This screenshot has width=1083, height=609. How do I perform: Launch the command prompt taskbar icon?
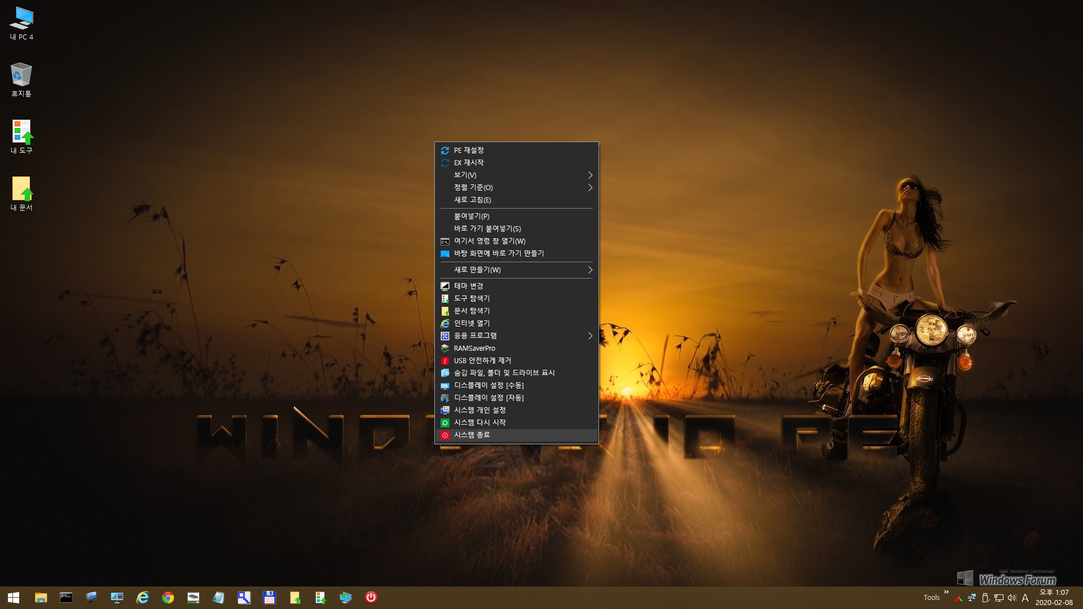point(66,597)
